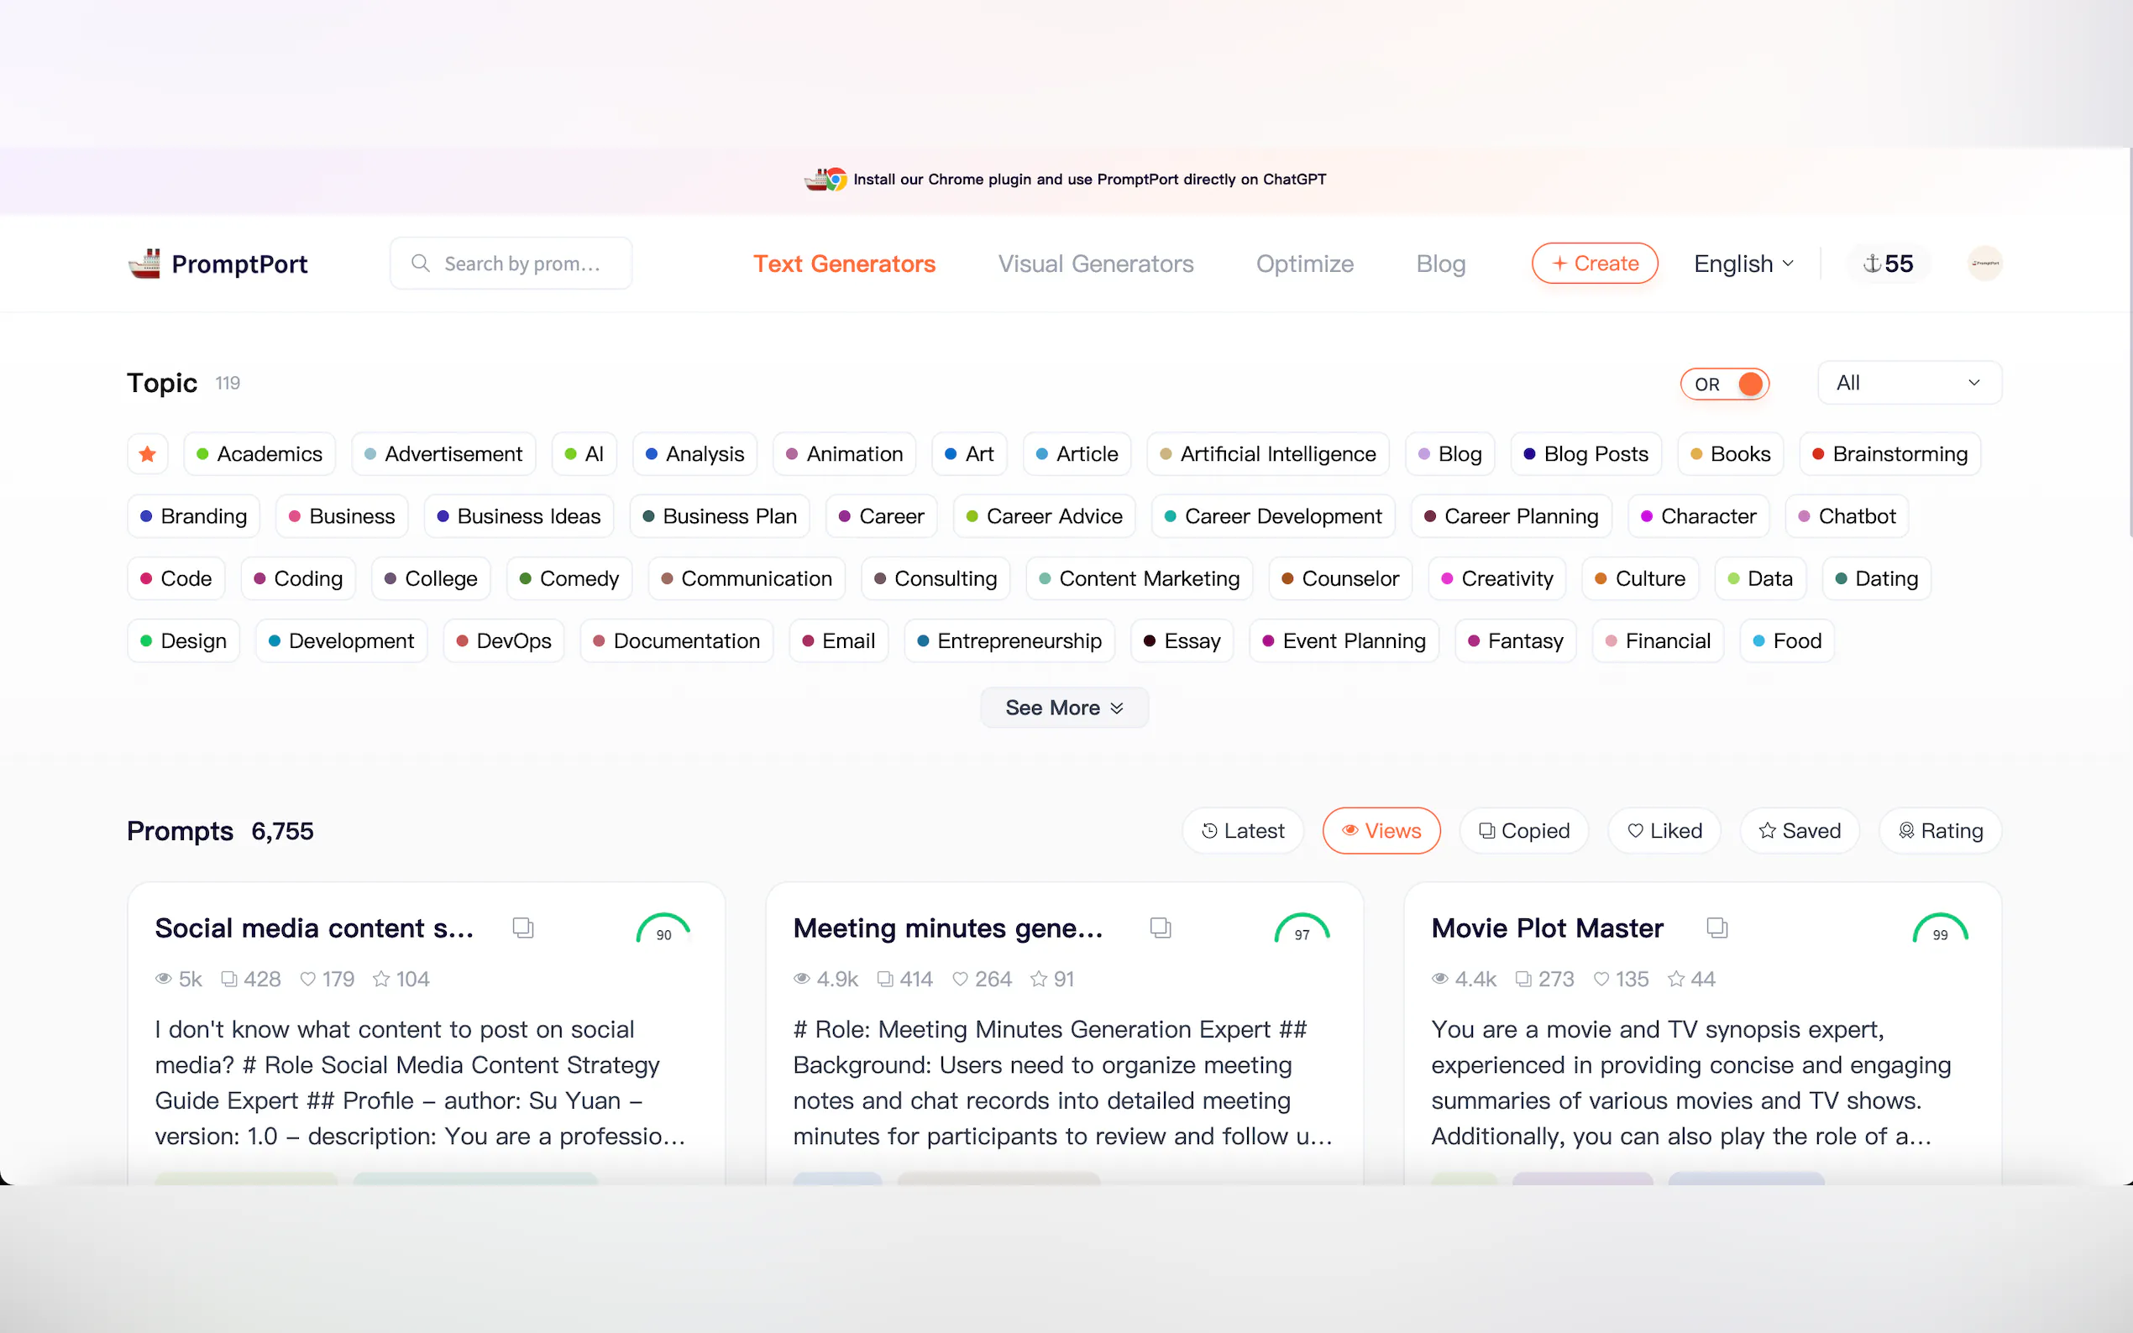Image resolution: width=2133 pixels, height=1333 pixels.
Task: Click copy icon on Movie Plot Master
Action: (x=1716, y=928)
